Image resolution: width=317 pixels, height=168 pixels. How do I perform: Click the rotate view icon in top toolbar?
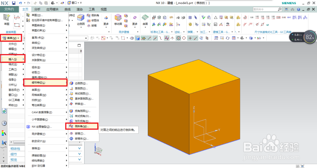click(228, 38)
